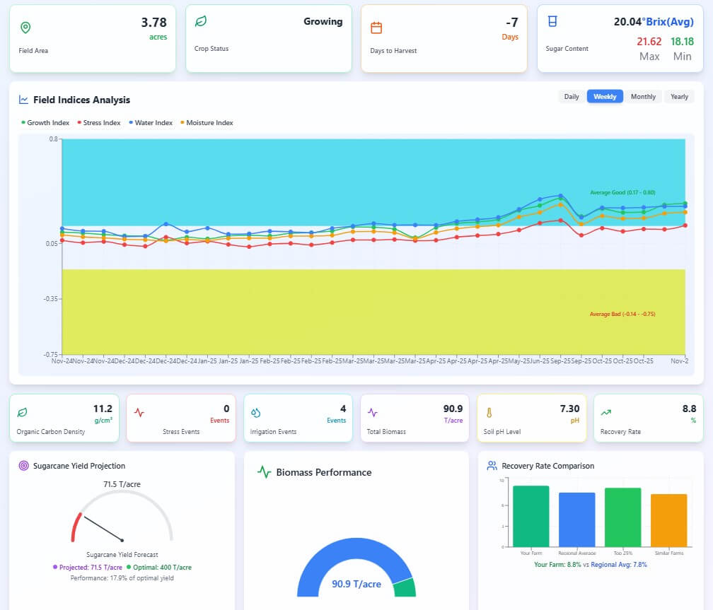This screenshot has width=713, height=610.
Task: Click the Days to Harvest calendar icon
Action: [x=376, y=28]
